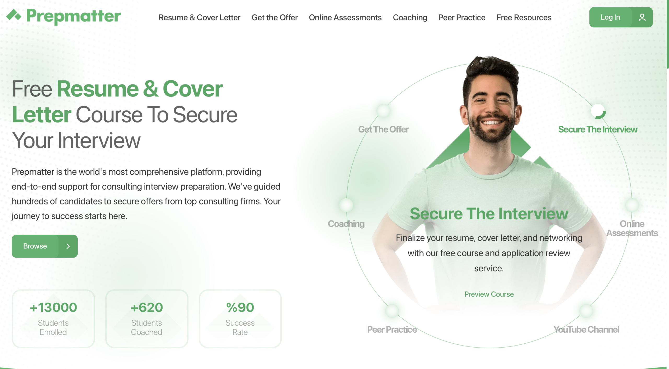The width and height of the screenshot is (669, 369).
Task: Click the Prepmatter diamond logo icon
Action: (x=14, y=15)
